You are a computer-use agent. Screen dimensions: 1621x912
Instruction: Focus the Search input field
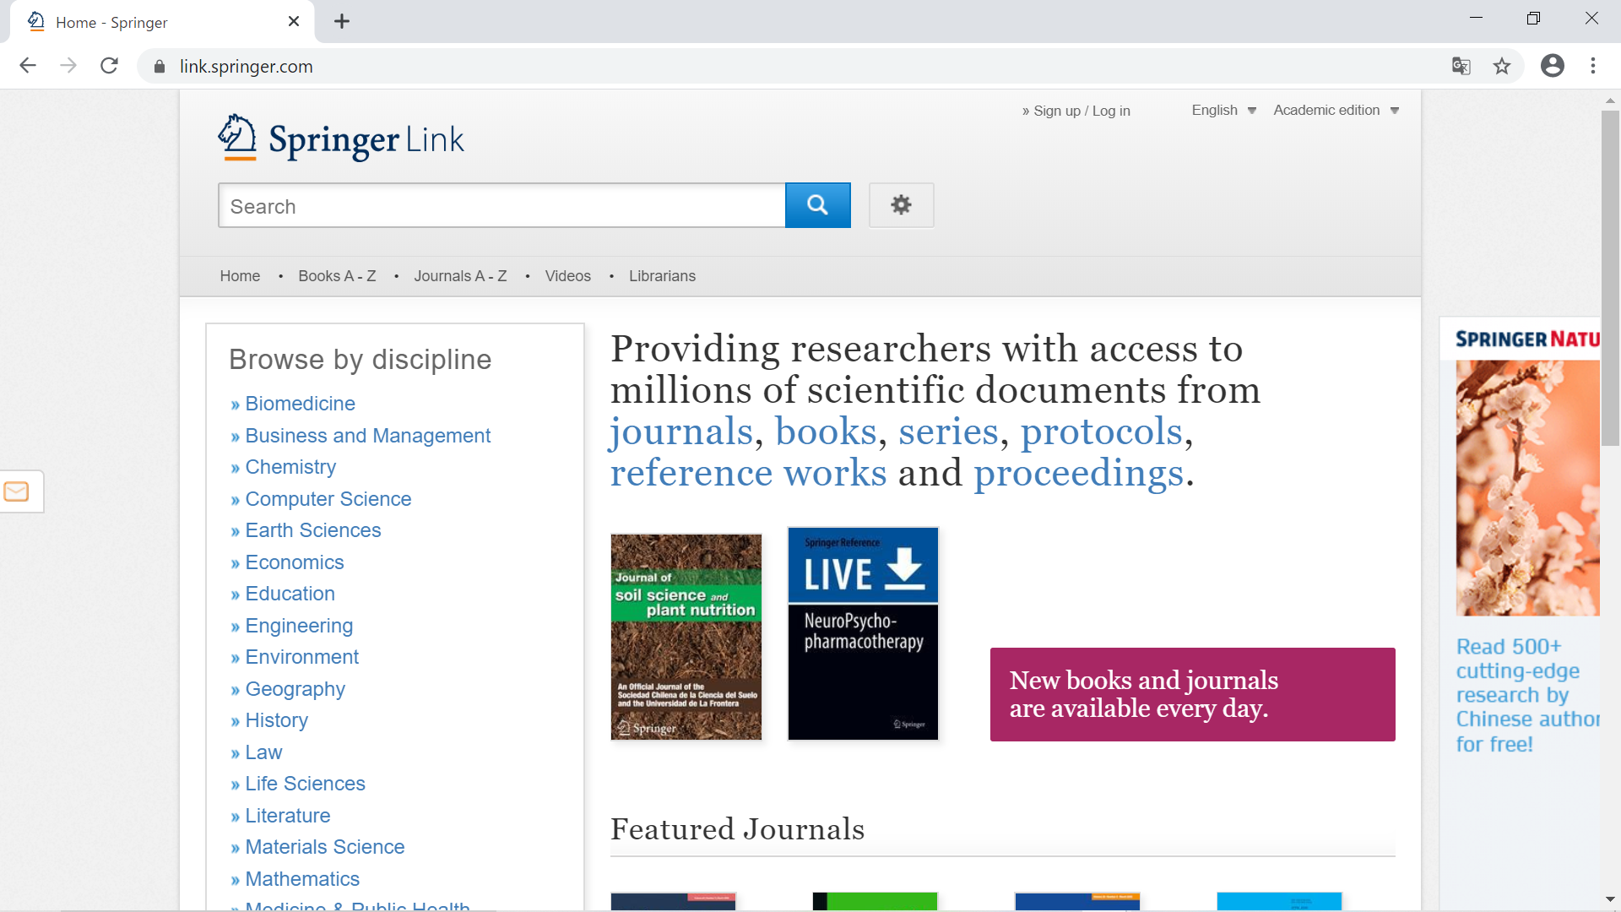pyautogui.click(x=501, y=205)
